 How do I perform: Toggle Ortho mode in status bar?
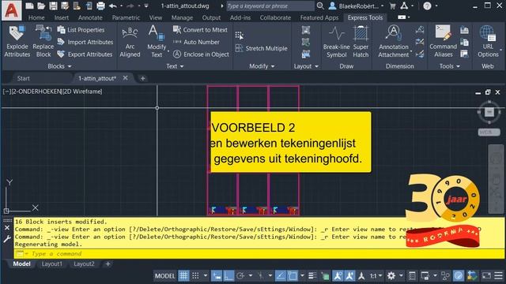pos(228,276)
